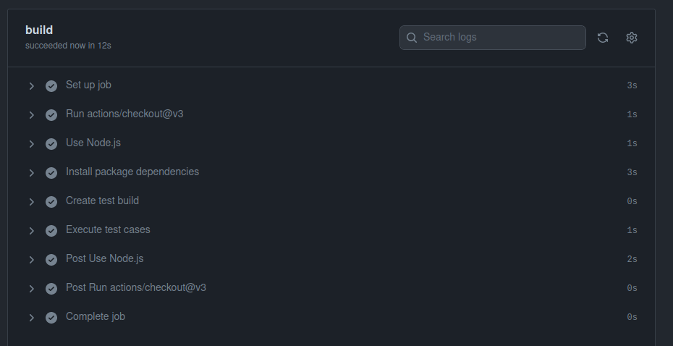
Task: Click the build job title
Action: 39,30
